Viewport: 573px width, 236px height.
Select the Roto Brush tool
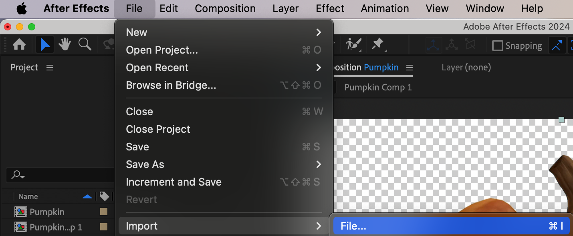point(353,44)
